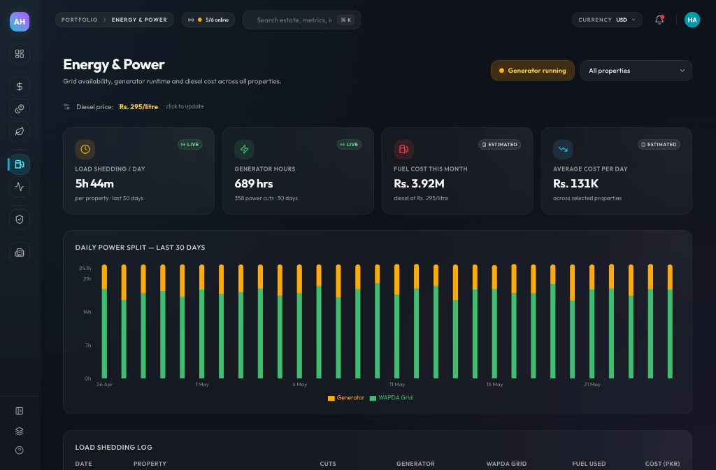The width and height of the screenshot is (716, 470).
Task: Collapse the sidebar with panel icon
Action: (x=19, y=411)
